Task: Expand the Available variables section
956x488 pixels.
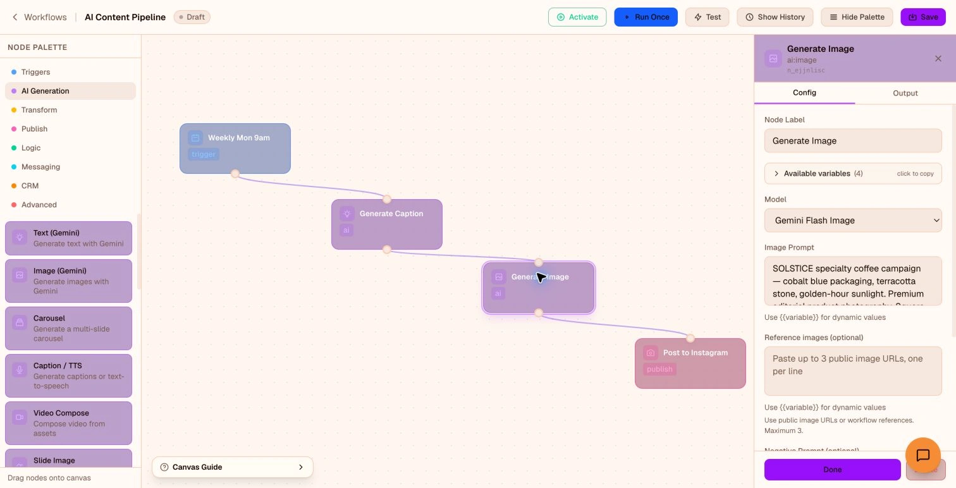Action: (853, 173)
